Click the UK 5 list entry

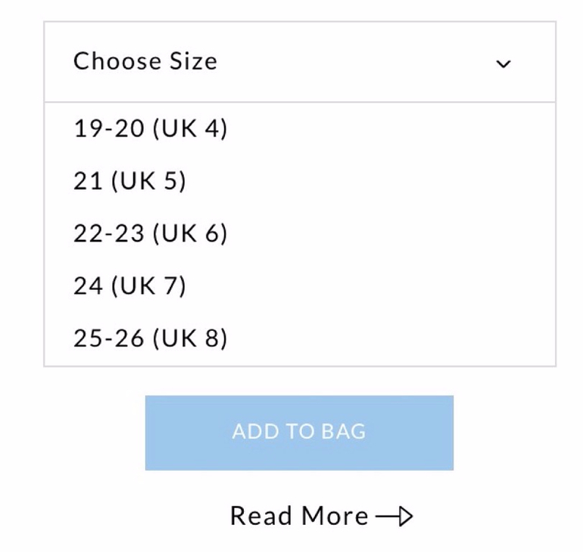click(129, 181)
